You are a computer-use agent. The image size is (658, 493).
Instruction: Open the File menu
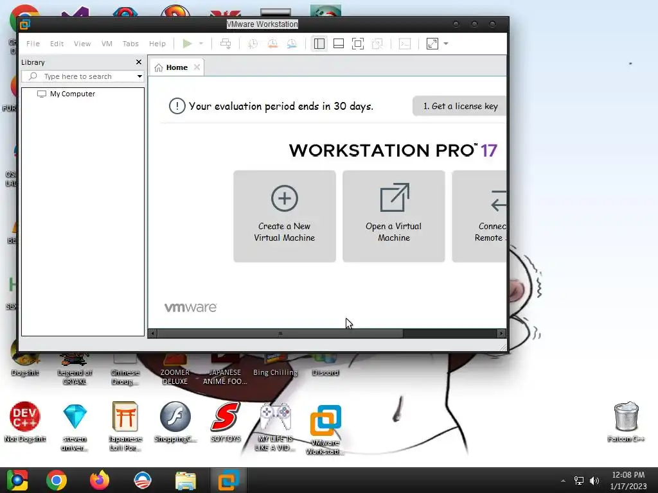click(33, 44)
